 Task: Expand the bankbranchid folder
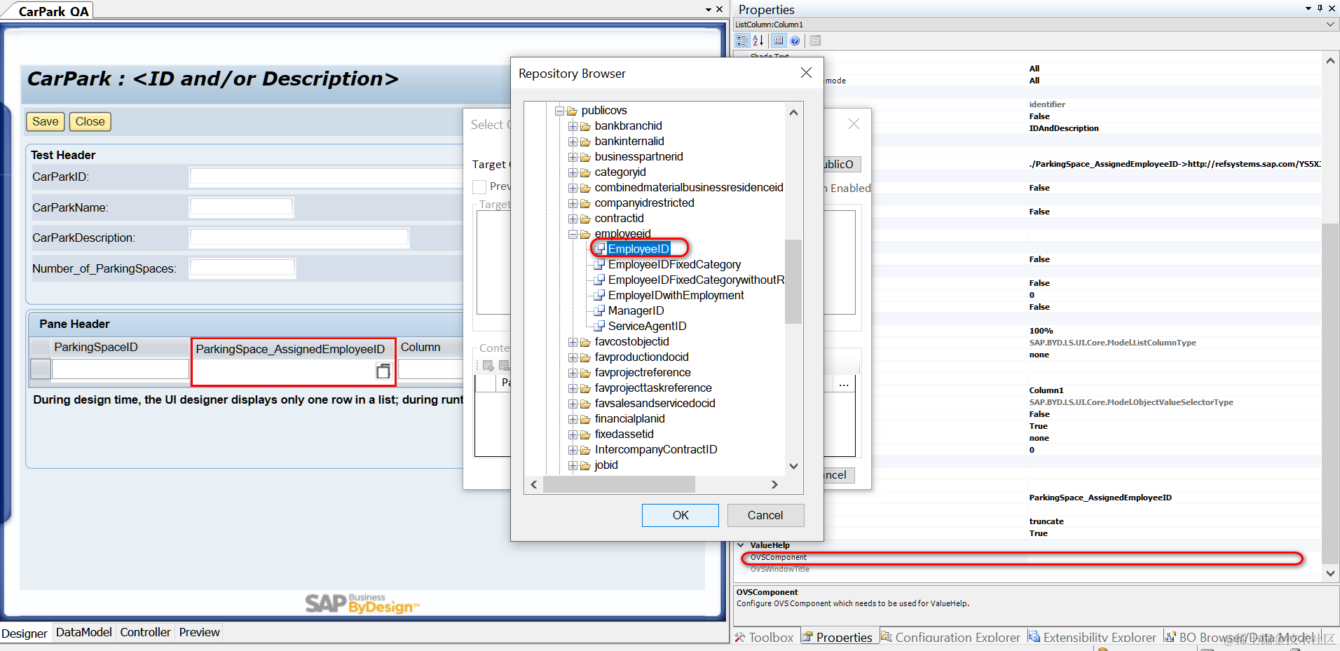573,126
